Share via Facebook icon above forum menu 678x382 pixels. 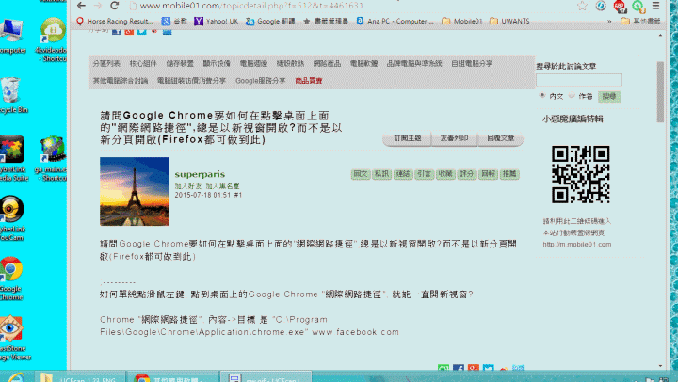pyautogui.click(x=117, y=31)
